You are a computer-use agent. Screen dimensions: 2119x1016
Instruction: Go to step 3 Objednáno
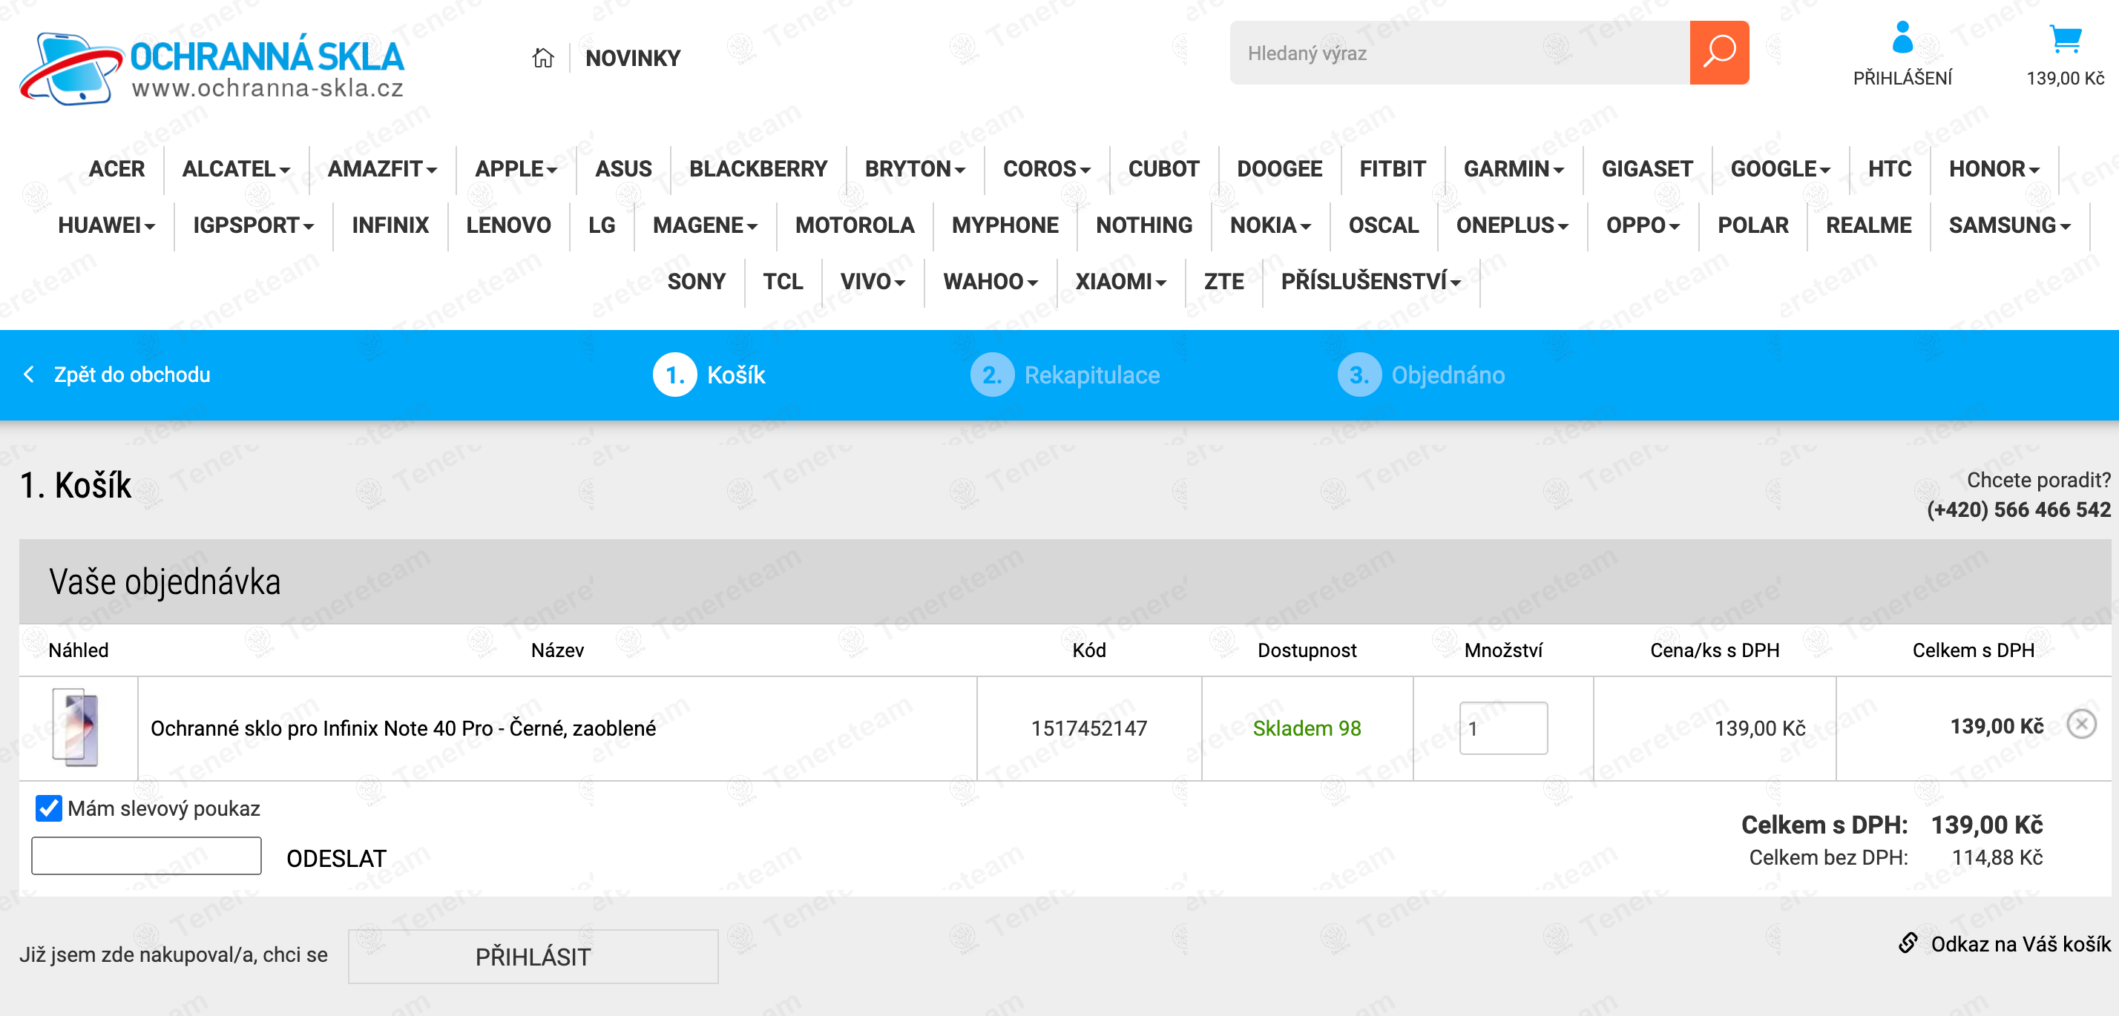tap(1422, 375)
